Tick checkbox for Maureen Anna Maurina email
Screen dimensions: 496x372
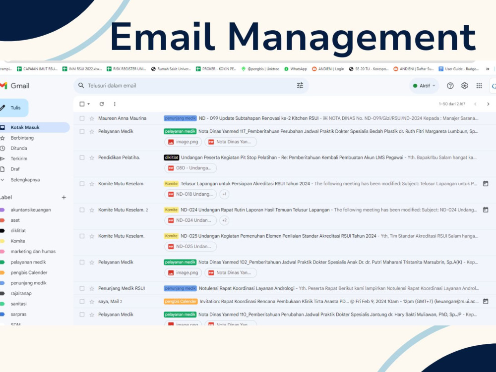click(82, 118)
